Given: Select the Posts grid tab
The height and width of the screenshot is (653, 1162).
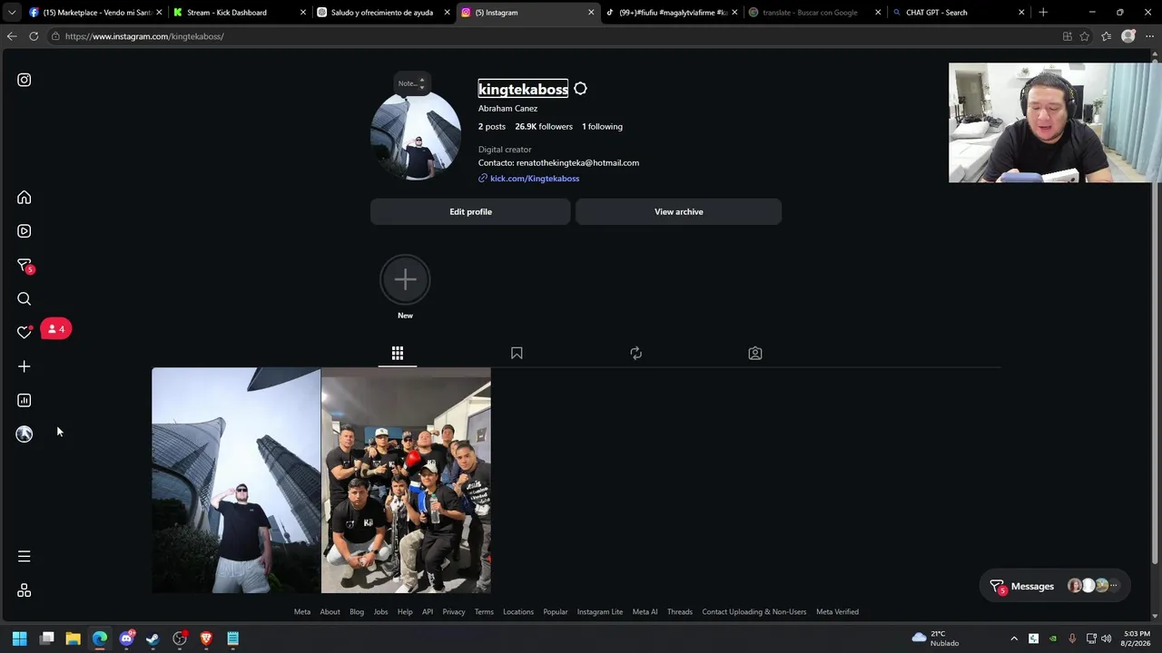Looking at the screenshot, I should coord(398,353).
